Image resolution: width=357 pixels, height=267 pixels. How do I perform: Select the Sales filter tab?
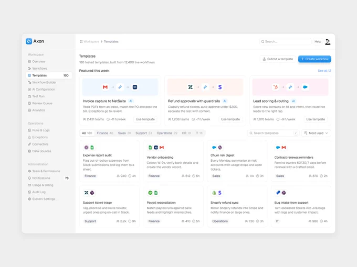pos(124,133)
